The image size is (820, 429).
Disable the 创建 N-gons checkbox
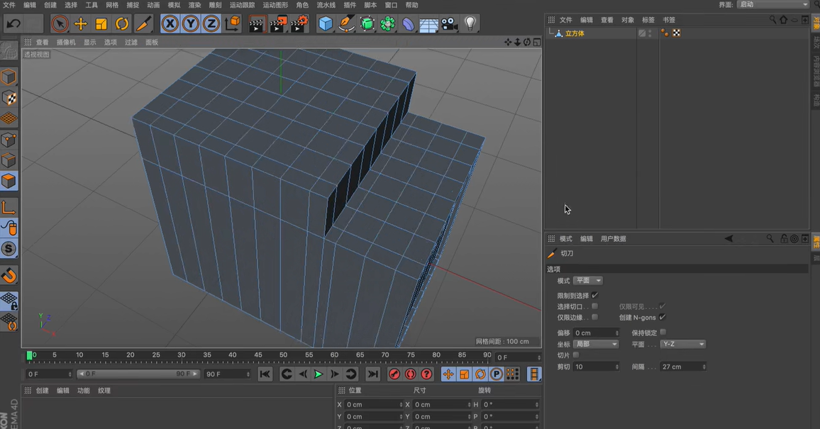click(663, 317)
